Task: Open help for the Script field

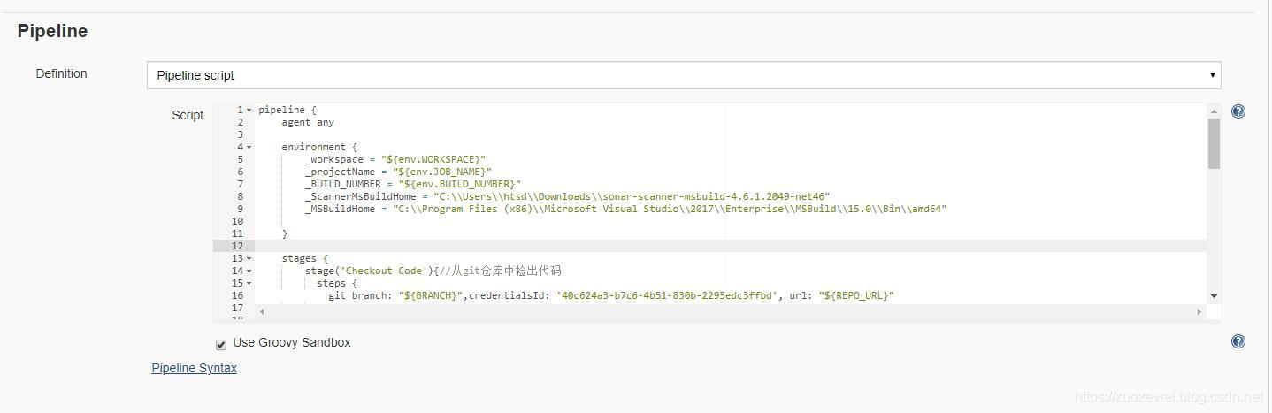Action: coord(1238,111)
